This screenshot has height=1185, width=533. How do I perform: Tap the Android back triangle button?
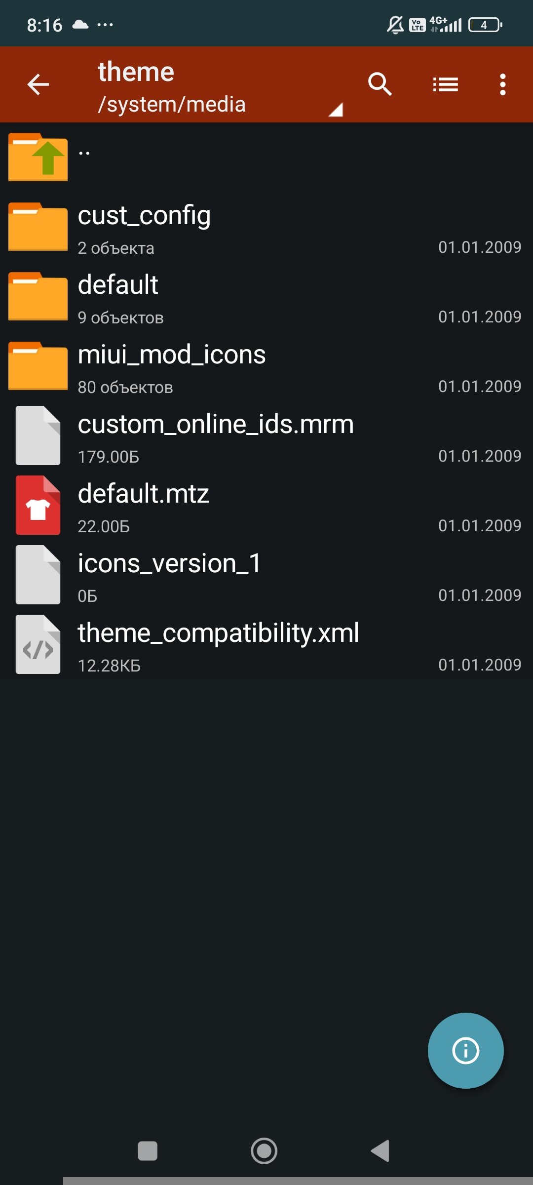(381, 1151)
